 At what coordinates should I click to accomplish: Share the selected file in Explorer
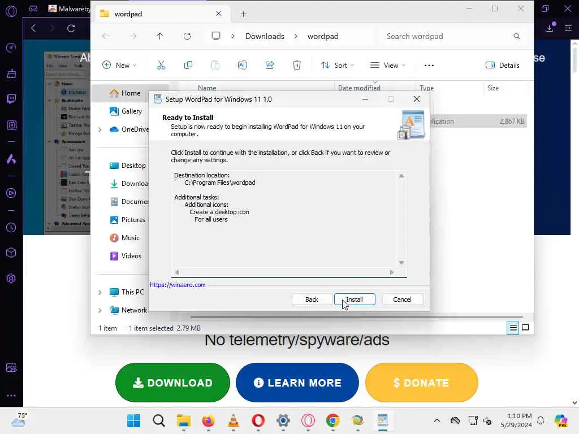tap(270, 66)
